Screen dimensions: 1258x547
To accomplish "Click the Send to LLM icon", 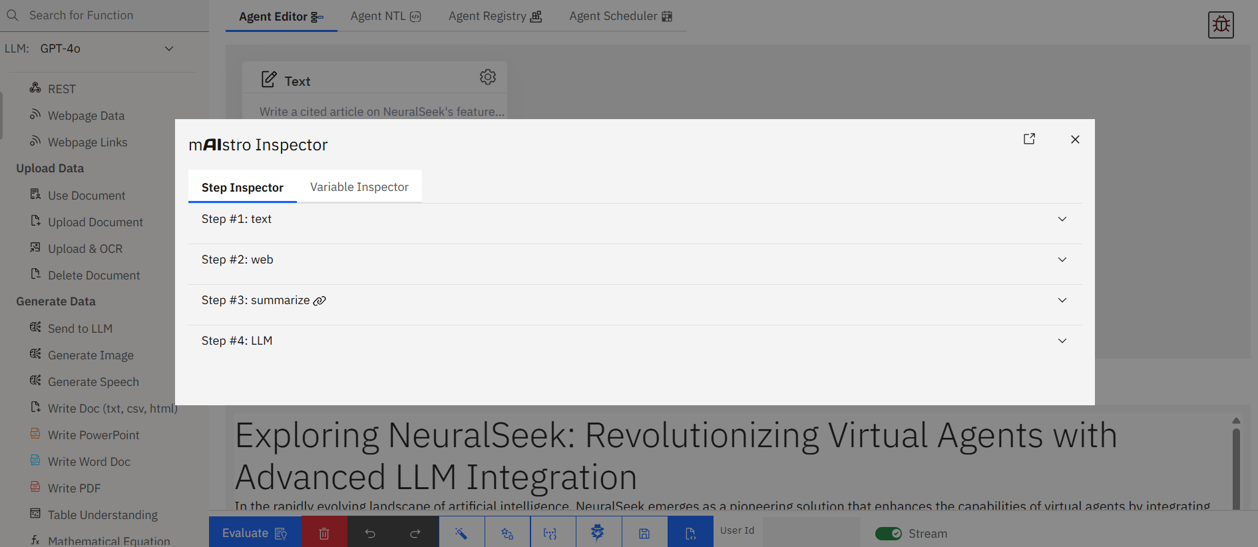I will click(x=35, y=327).
